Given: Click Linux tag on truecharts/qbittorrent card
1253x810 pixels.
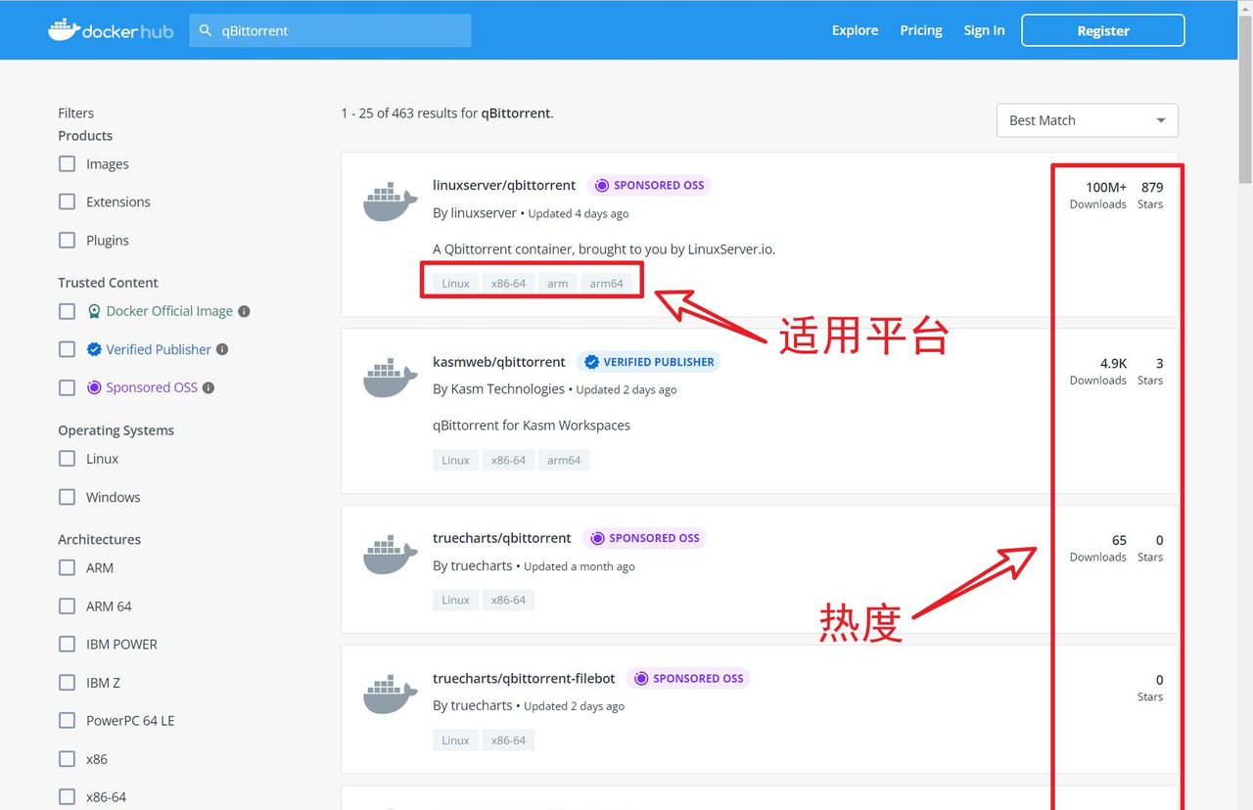Looking at the screenshot, I should point(455,600).
